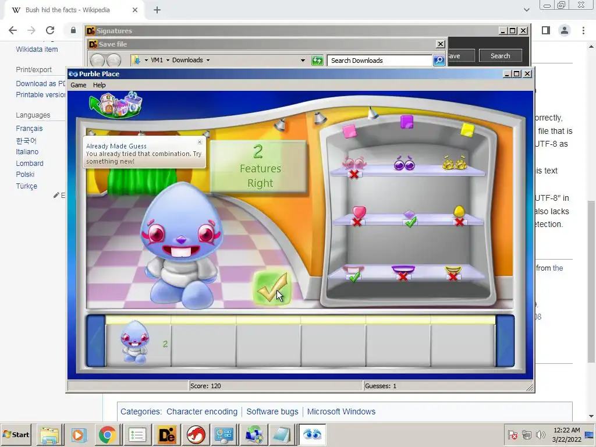Viewport: 596px width, 447px height.
Task: Click the green checkmark submit guess button
Action: coord(272,288)
